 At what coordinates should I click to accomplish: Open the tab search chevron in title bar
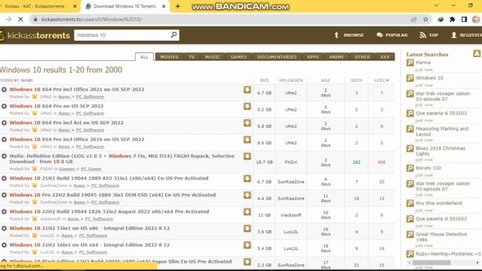436,5
